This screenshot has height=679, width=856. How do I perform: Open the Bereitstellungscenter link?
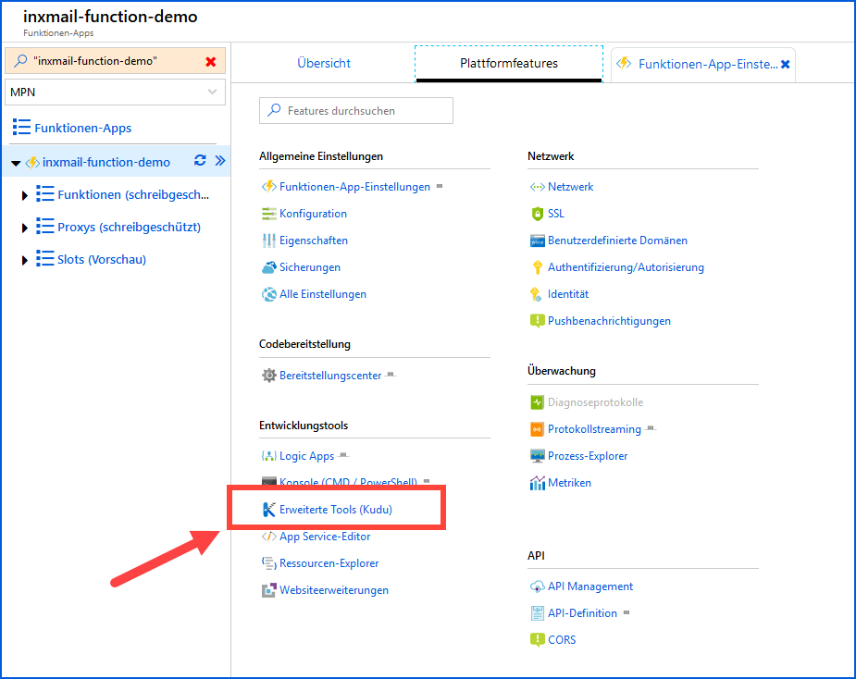pos(330,376)
